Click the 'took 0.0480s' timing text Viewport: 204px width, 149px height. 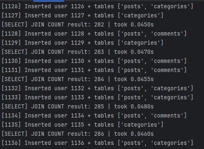(x=134, y=107)
